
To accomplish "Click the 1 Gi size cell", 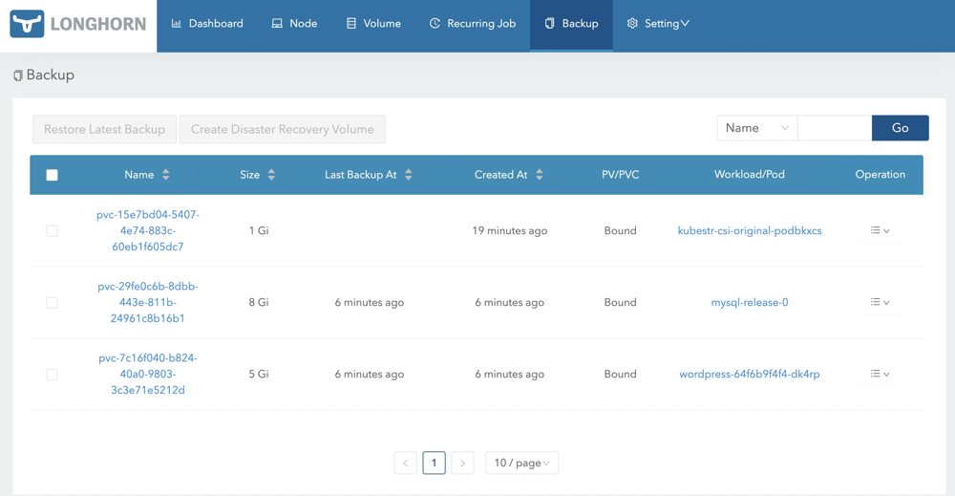I will click(x=259, y=231).
